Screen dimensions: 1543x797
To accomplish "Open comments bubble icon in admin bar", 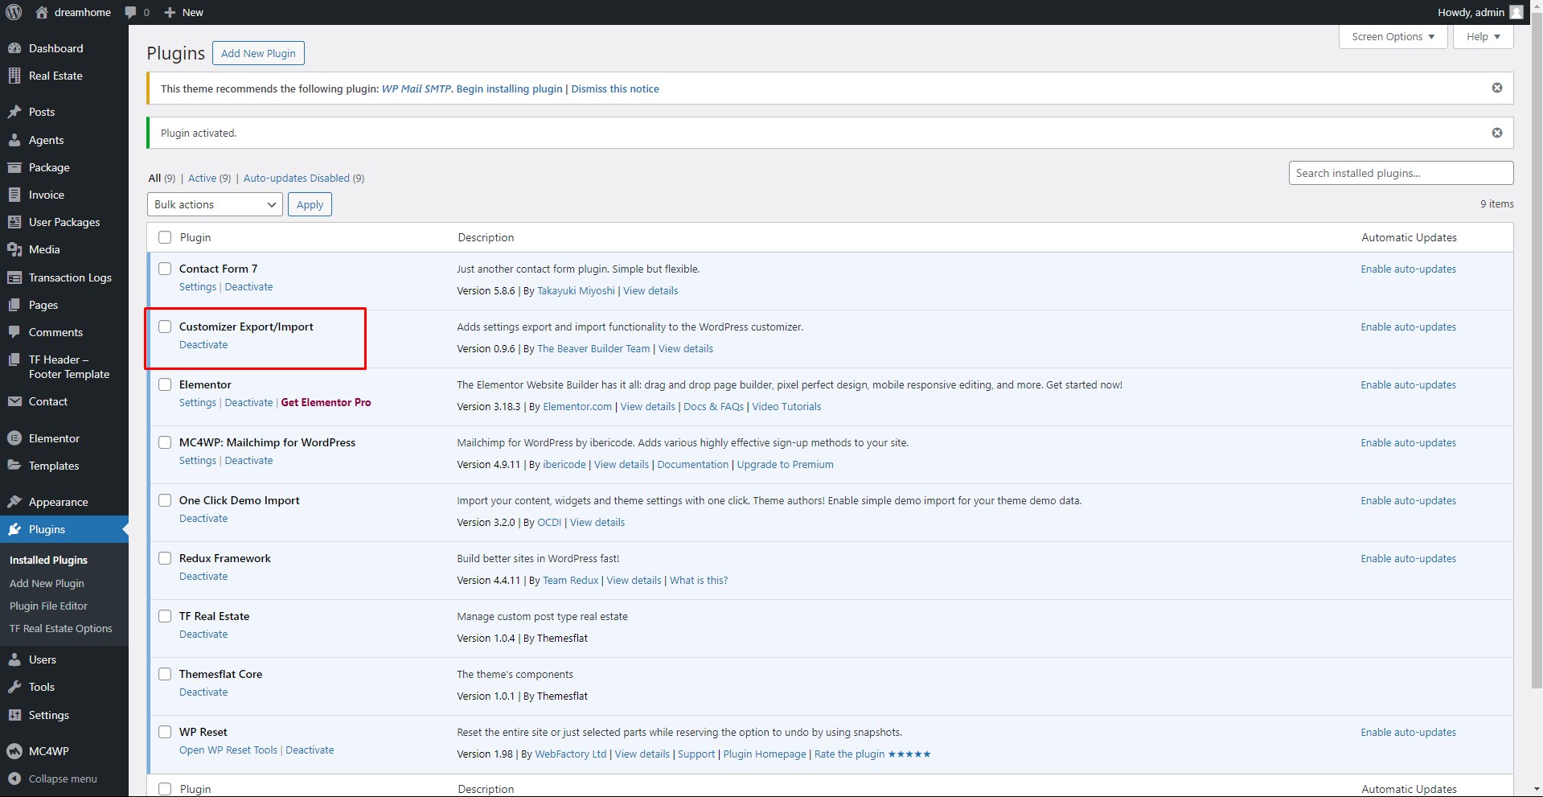I will 130,13.
